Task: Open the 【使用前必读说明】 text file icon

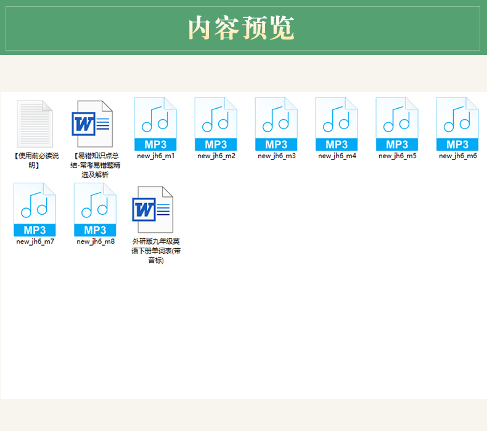Action: tap(35, 123)
